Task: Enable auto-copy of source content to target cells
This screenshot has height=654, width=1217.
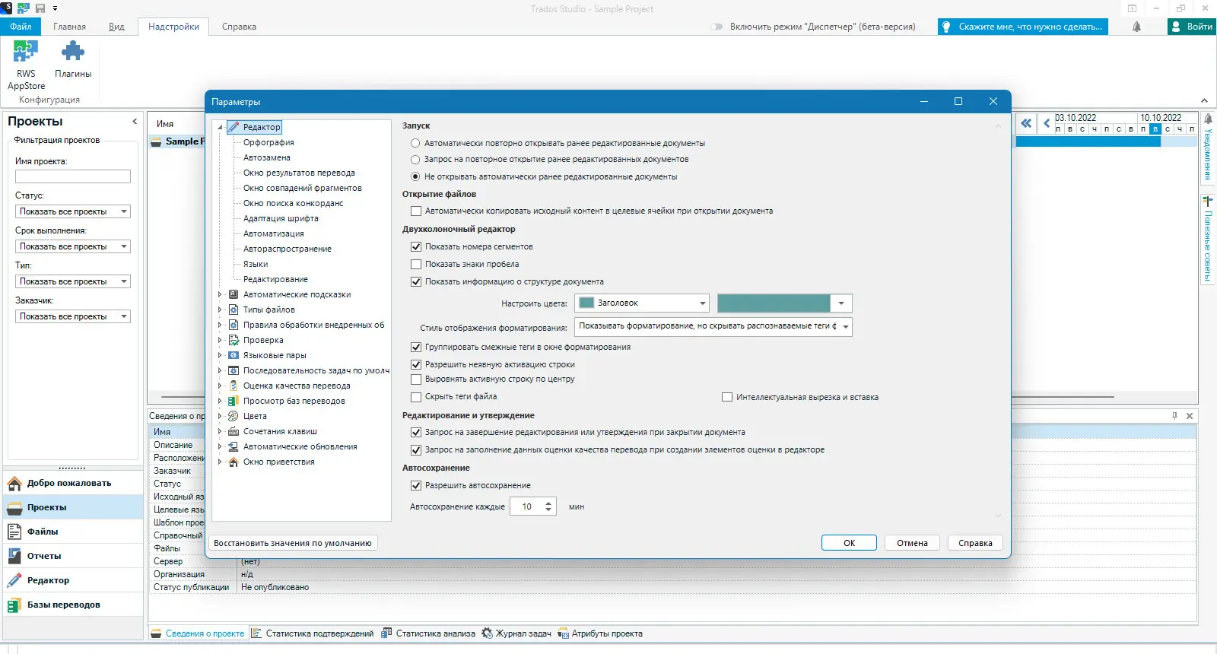Action: 416,211
